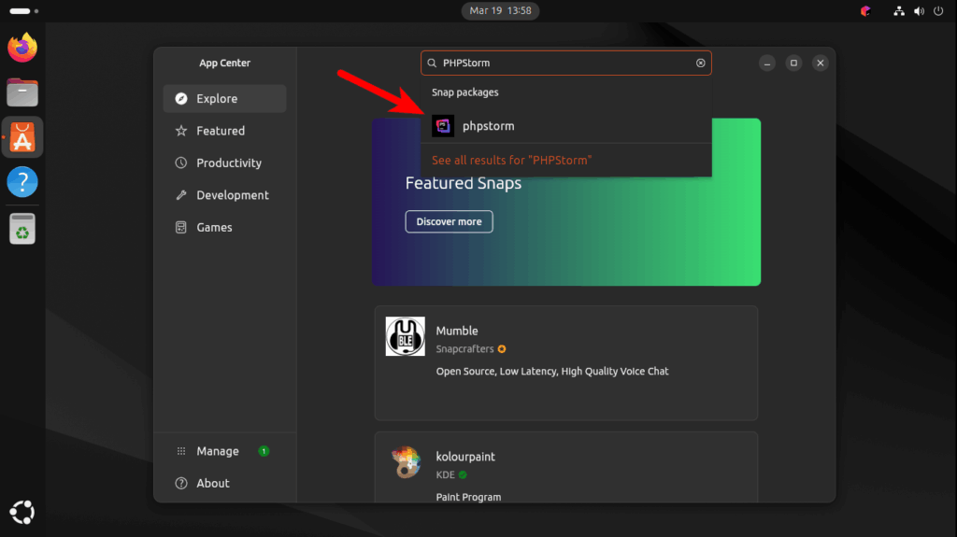Image resolution: width=957 pixels, height=537 pixels.
Task: Click the power icon in the top bar
Action: (938, 11)
